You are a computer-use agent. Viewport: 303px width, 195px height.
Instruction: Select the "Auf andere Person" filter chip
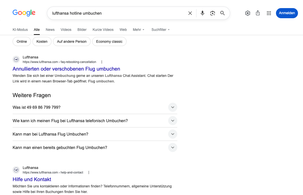tap(72, 41)
